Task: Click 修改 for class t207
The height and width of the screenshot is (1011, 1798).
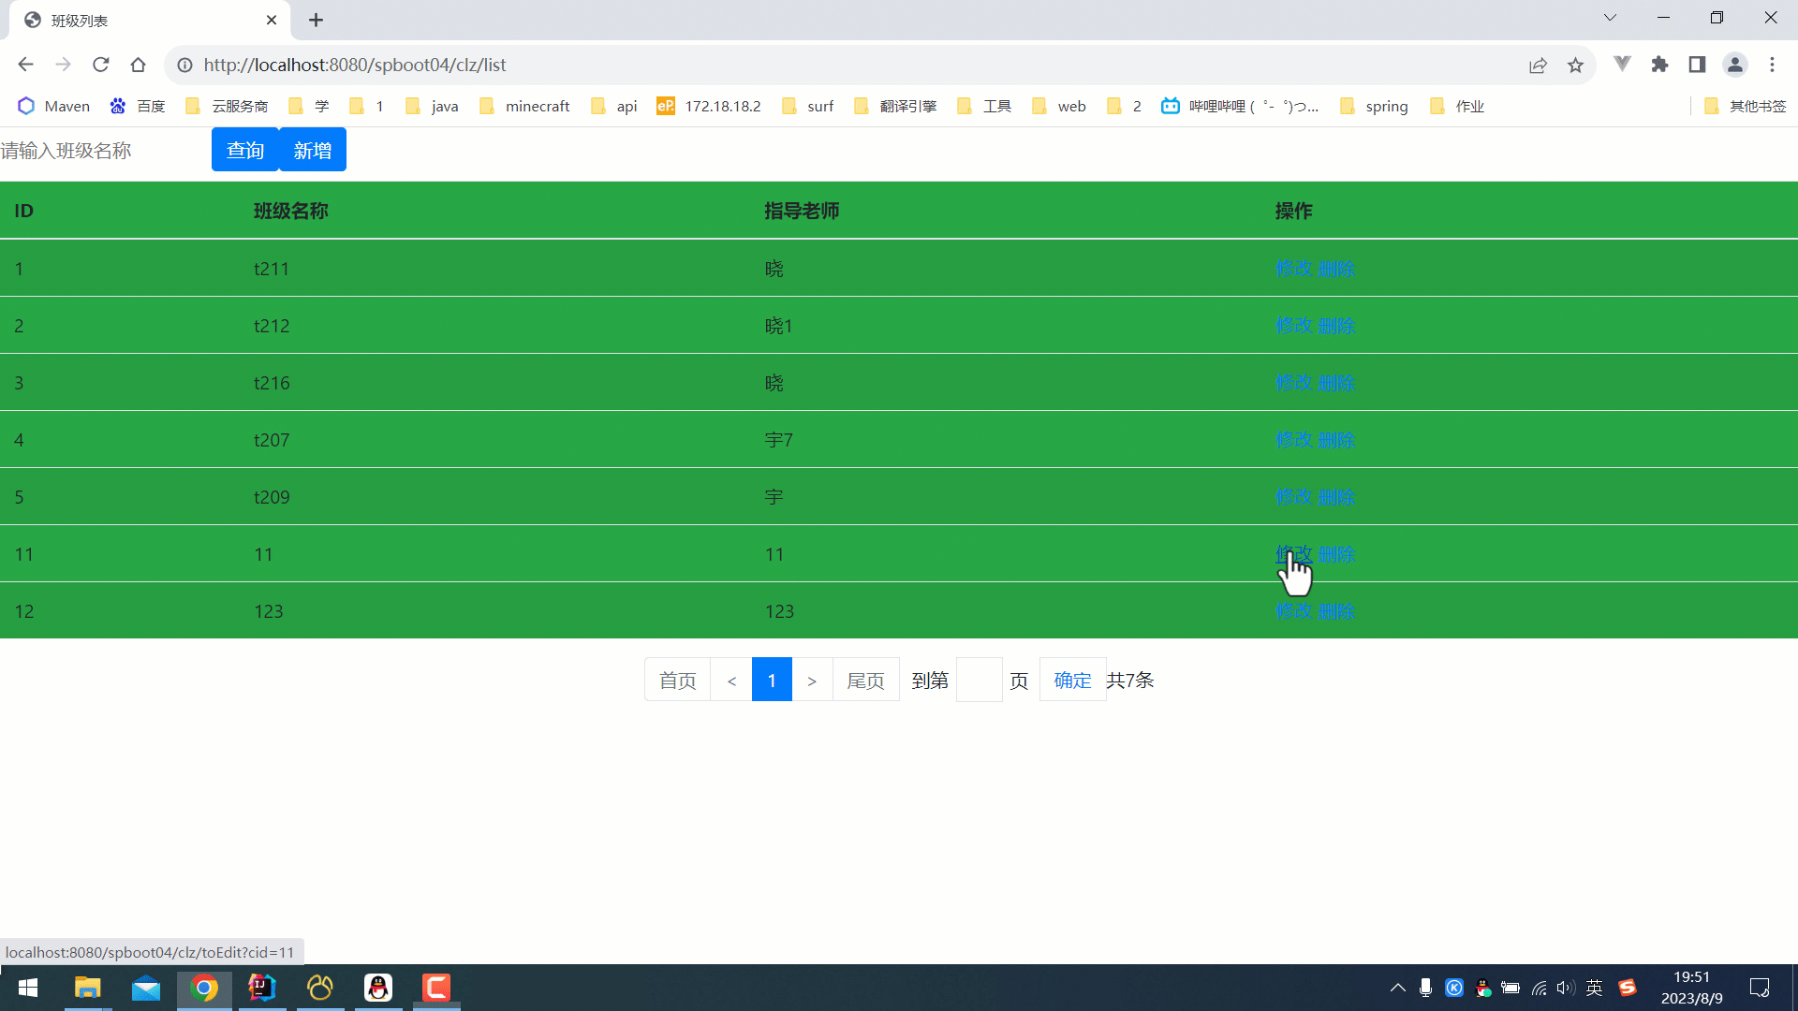Action: (x=1293, y=440)
